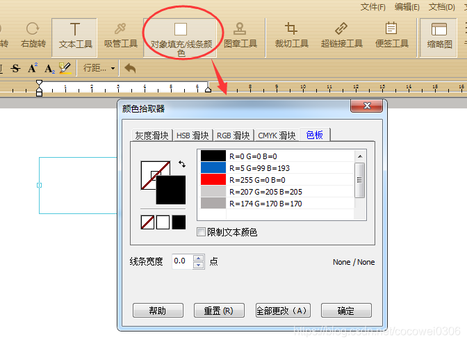Screen dimensions: 467x344
Task: Select the crop tool (裁切工具)
Action: point(291,35)
